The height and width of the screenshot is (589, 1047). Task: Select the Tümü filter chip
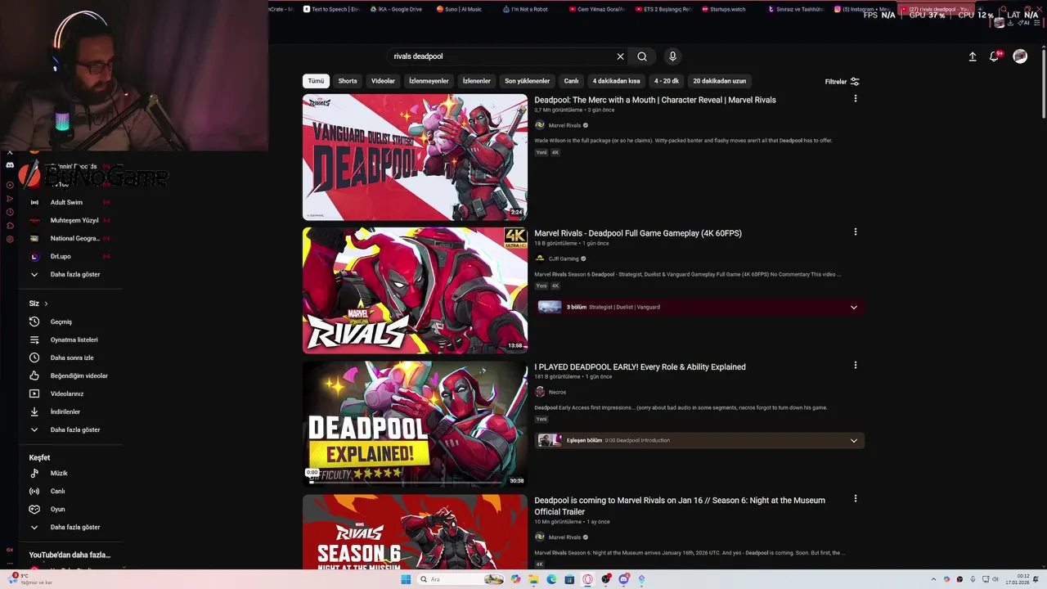316,81
